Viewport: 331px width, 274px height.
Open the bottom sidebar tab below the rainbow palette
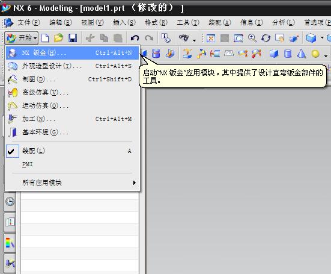pyautogui.click(x=10, y=263)
